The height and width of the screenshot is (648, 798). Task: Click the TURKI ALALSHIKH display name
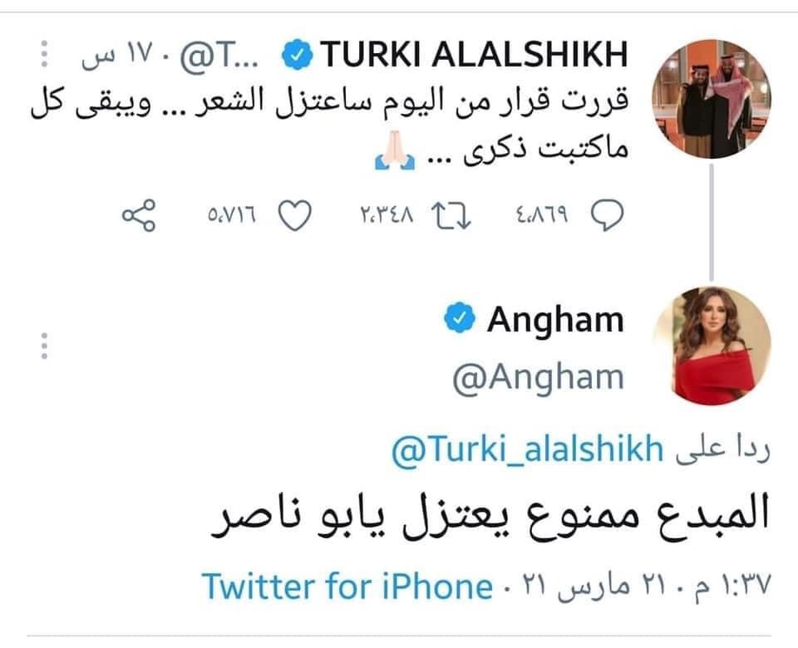click(474, 56)
